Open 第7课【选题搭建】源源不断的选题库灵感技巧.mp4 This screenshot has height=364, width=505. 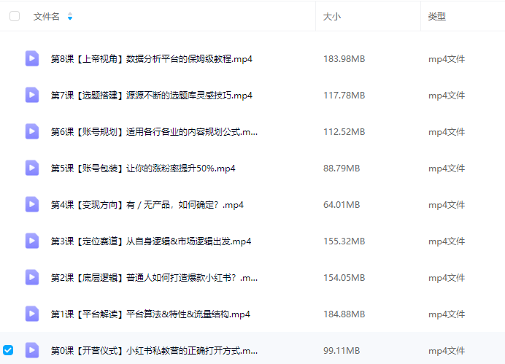click(x=151, y=96)
